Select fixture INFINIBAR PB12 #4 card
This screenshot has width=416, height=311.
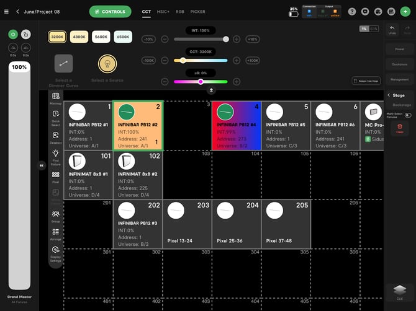pos(237,126)
